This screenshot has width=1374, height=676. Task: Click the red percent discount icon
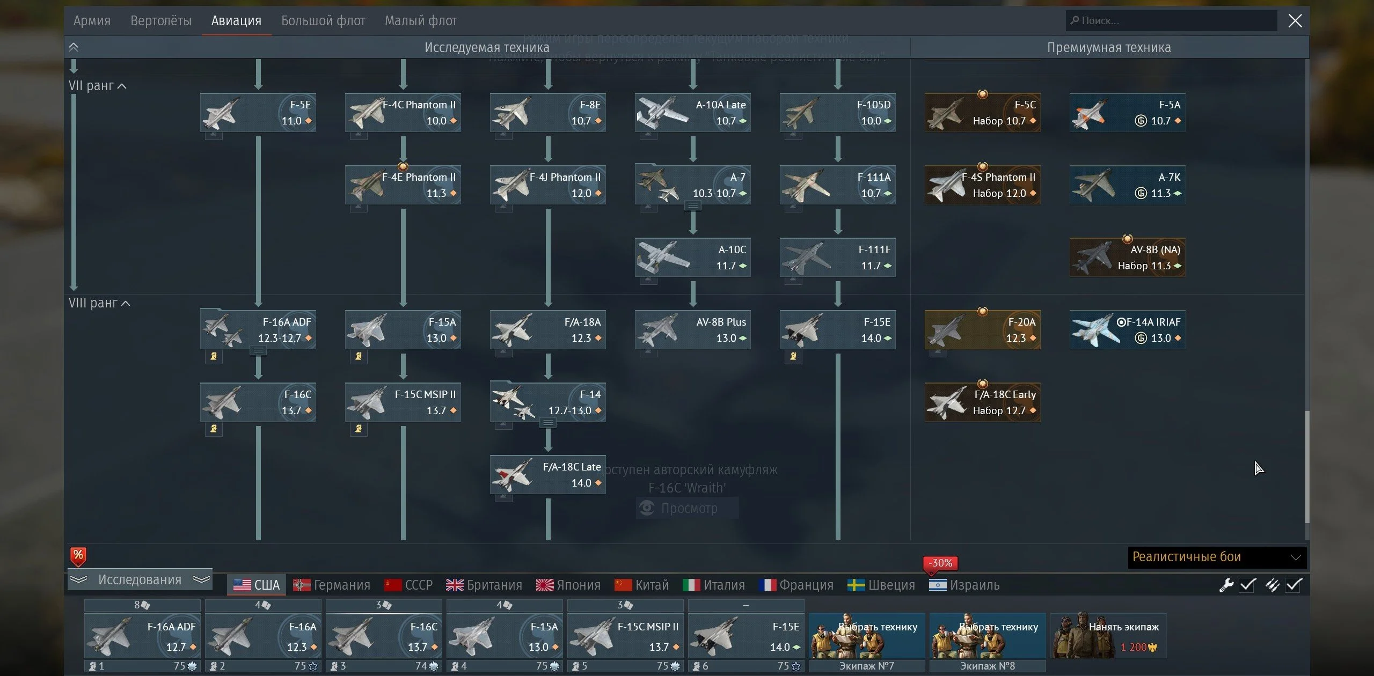click(78, 556)
